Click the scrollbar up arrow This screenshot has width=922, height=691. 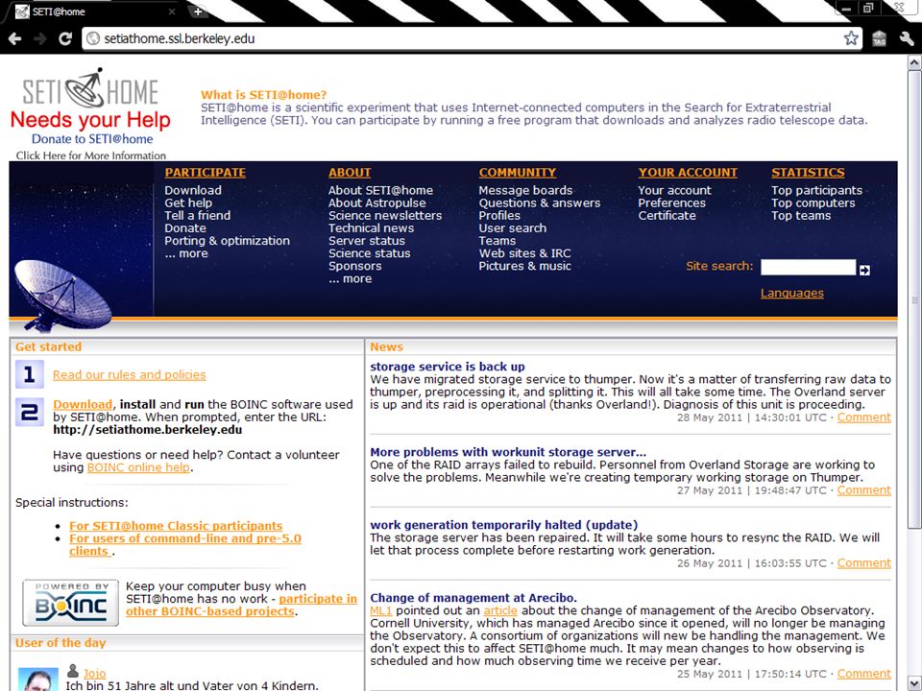tap(914, 61)
